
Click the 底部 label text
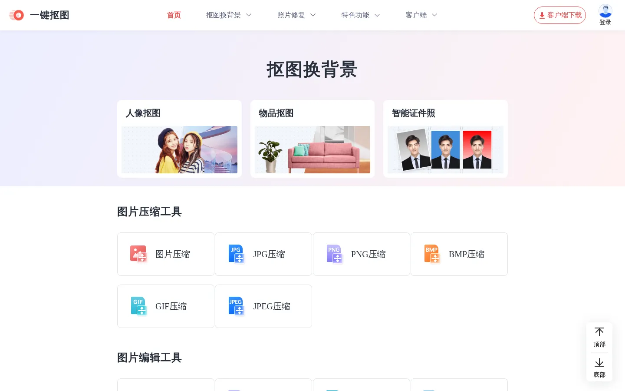599,374
